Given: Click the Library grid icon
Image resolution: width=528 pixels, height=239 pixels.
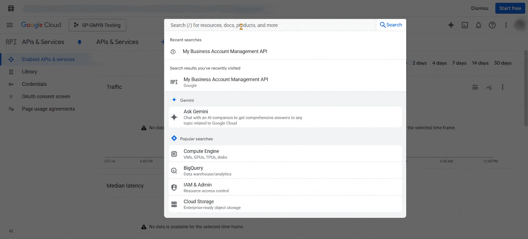Looking at the screenshot, I should tap(11, 72).
